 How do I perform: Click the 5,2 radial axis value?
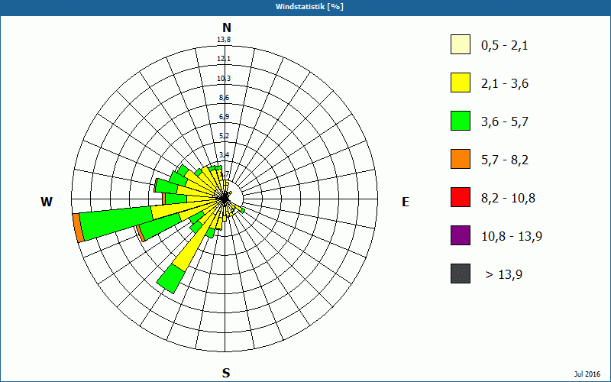224,136
